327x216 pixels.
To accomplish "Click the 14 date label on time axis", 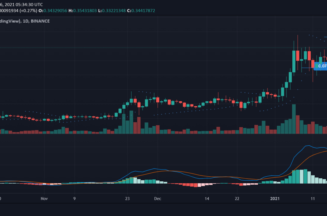I will (x=207, y=198).
